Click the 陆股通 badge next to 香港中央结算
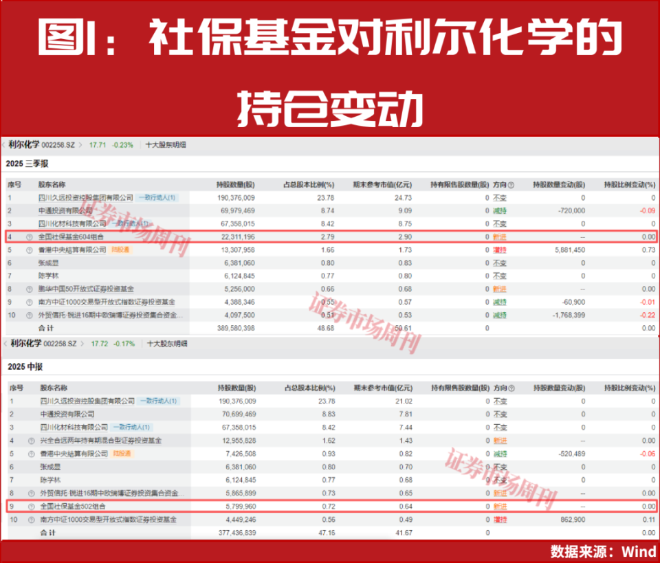660x563 pixels. [122, 250]
